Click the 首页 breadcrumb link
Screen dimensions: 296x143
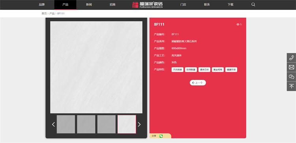tap(44, 13)
